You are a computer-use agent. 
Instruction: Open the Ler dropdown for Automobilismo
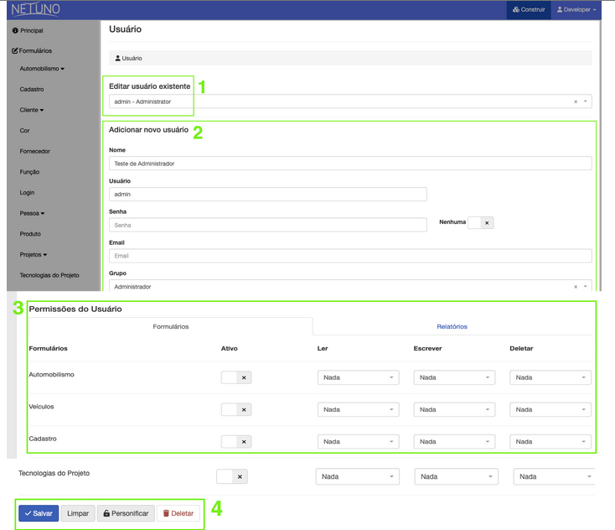[x=358, y=378]
